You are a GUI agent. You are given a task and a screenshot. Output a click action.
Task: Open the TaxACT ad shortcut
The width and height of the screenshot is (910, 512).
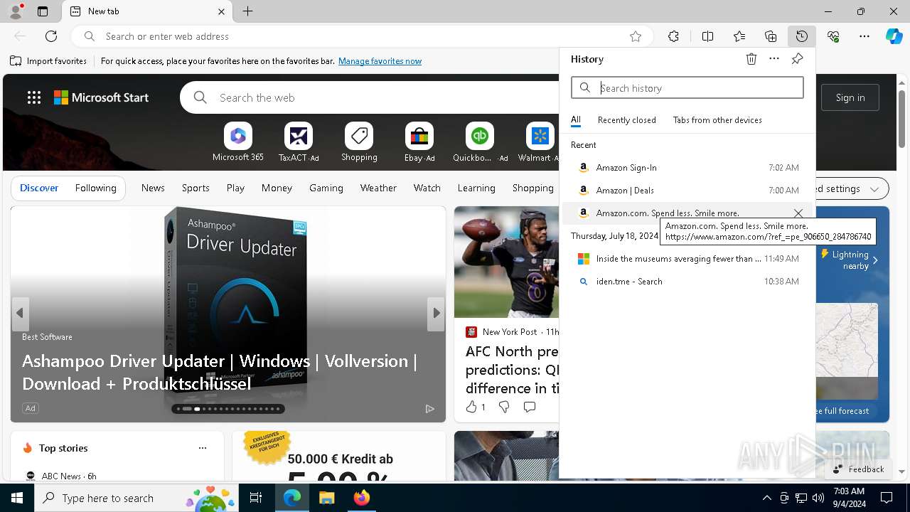tap(299, 142)
